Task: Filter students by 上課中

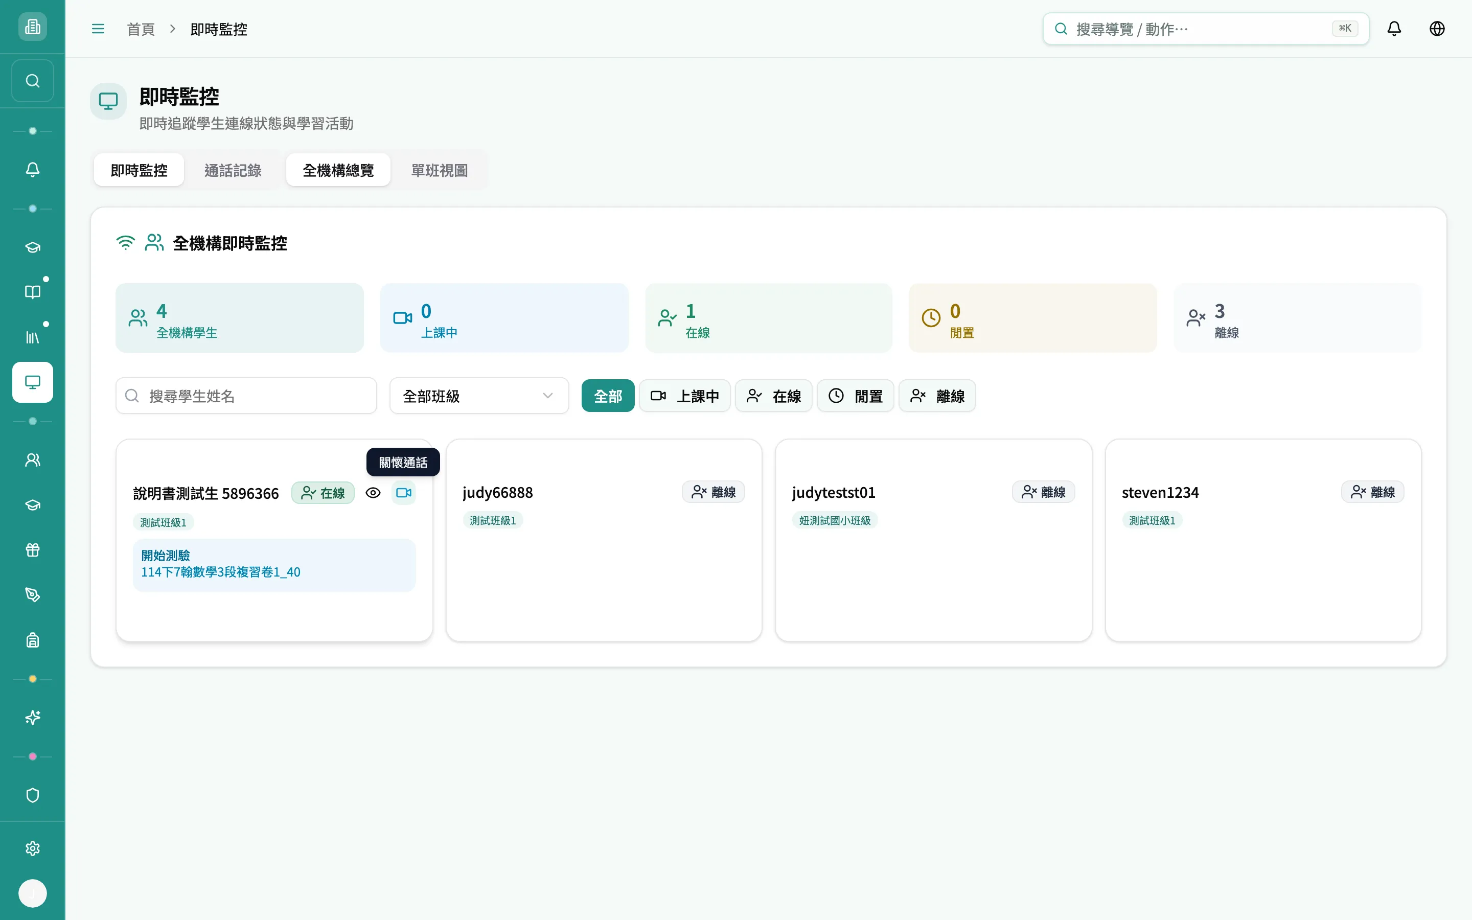Action: (684, 396)
